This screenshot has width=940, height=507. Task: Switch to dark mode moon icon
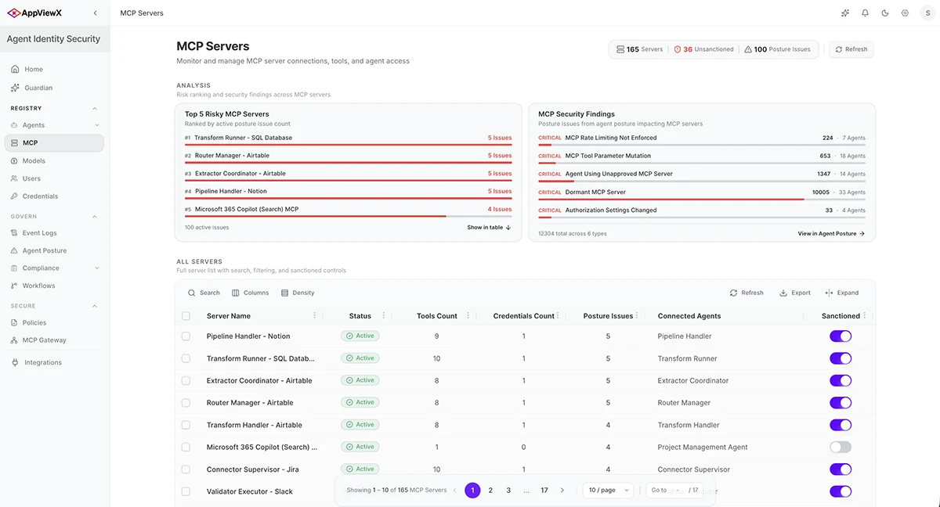[885, 13]
